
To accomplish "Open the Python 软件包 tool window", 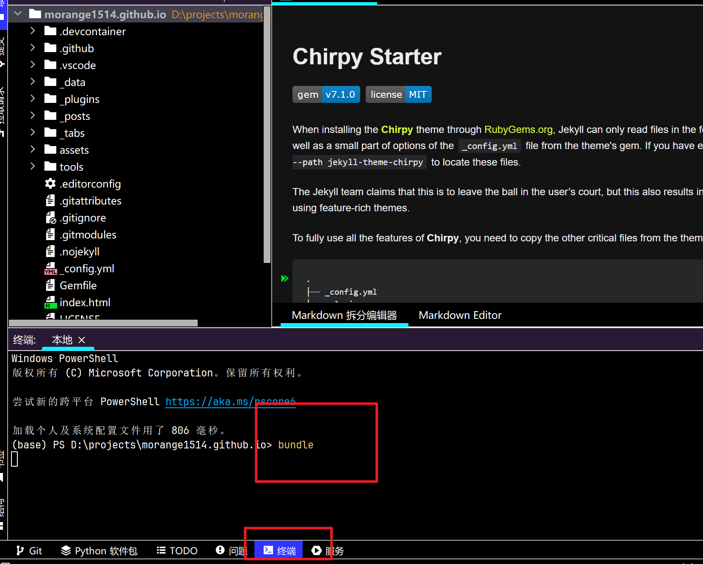I will coord(99,550).
